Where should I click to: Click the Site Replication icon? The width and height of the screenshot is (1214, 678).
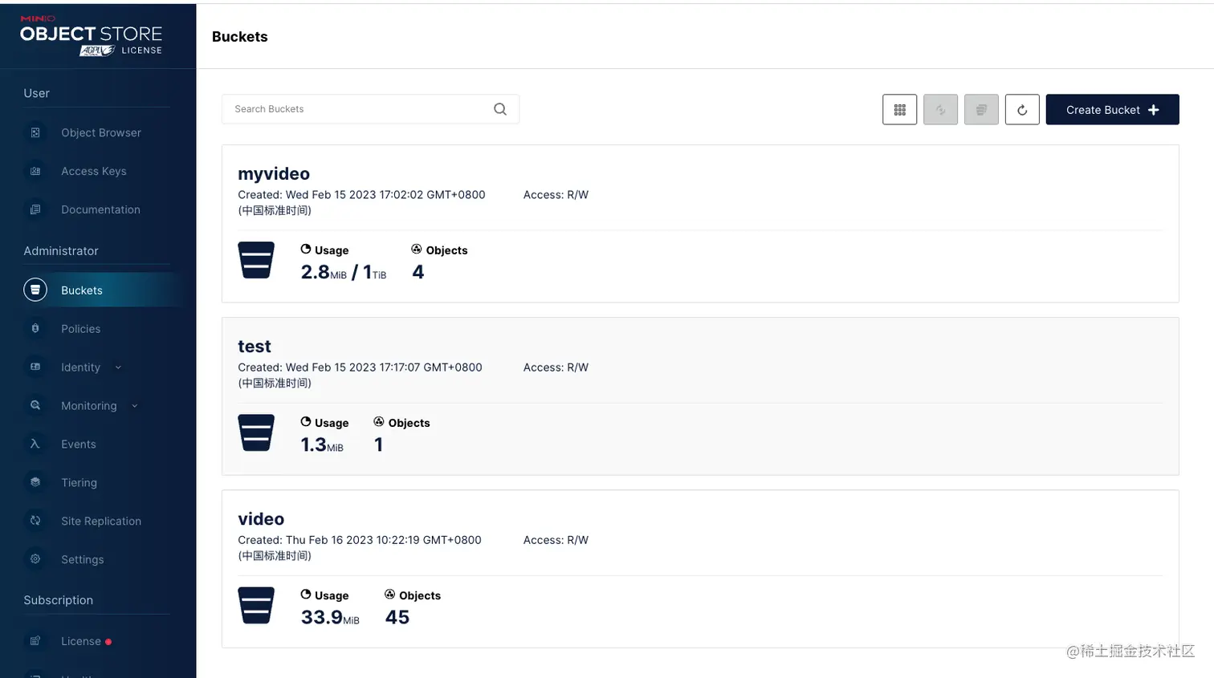[35, 521]
